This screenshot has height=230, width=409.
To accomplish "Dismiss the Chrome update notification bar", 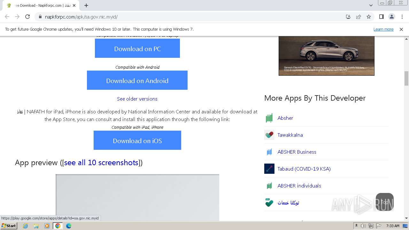I will (401, 29).
